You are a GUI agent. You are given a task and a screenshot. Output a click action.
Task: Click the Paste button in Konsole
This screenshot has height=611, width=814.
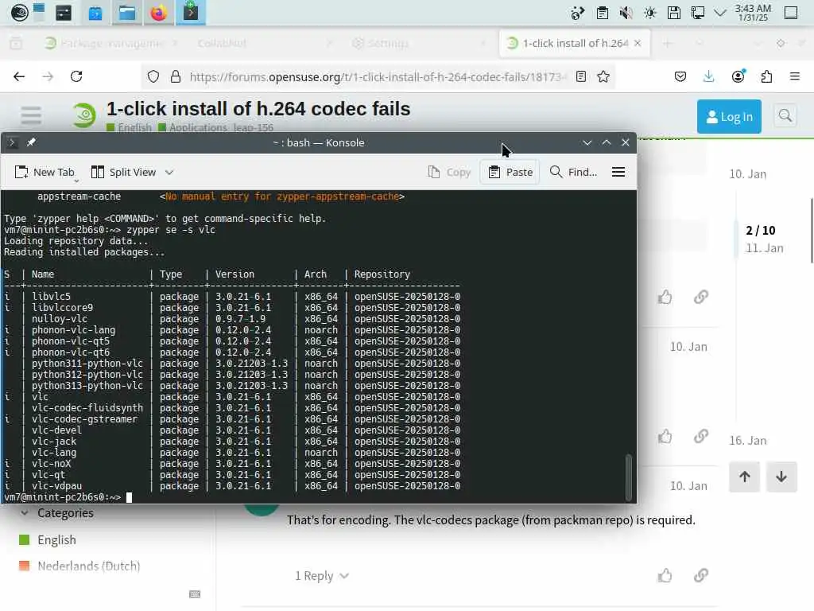coord(511,173)
